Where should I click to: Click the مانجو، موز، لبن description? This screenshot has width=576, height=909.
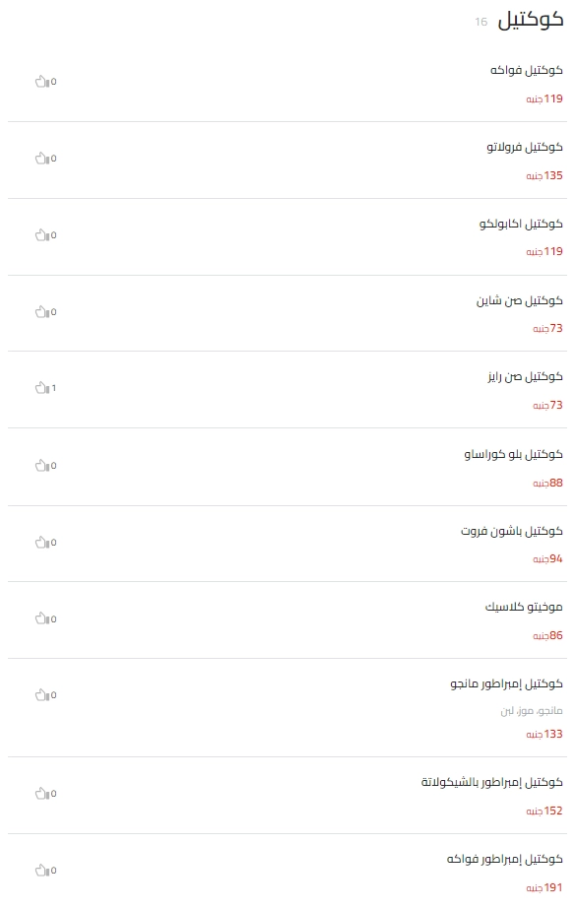coord(532,711)
